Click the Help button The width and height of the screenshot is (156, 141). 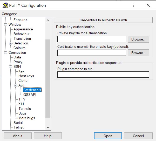click(48, 136)
